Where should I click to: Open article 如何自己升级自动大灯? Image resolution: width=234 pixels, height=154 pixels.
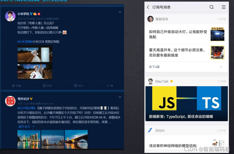click(x=178, y=34)
